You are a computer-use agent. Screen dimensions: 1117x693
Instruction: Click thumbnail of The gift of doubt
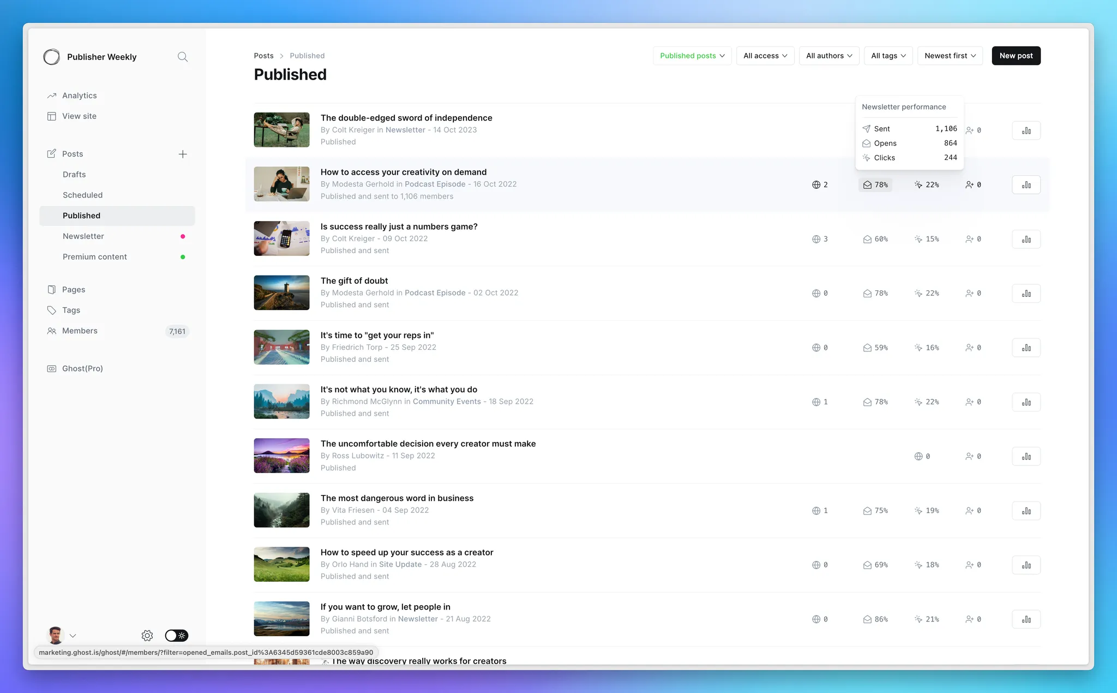[281, 292]
